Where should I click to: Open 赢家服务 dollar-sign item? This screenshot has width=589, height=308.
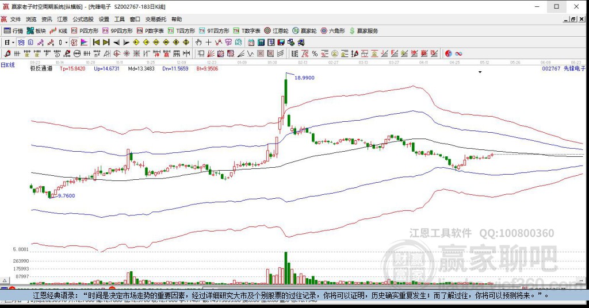point(364,31)
